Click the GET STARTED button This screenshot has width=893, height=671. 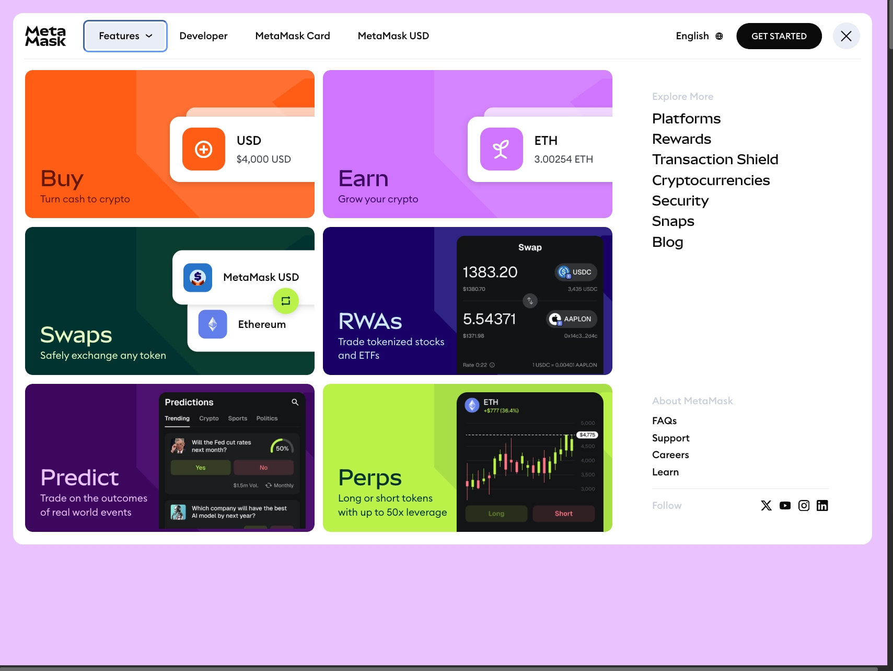click(x=779, y=36)
